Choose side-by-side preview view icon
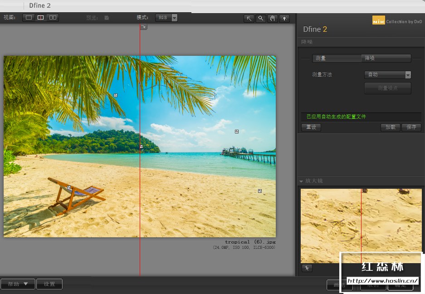This screenshot has height=294, width=425. coord(53,18)
